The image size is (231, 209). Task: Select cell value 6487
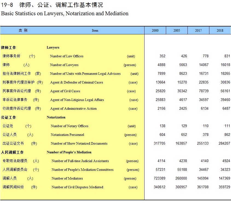pyautogui.click(x=226, y=108)
